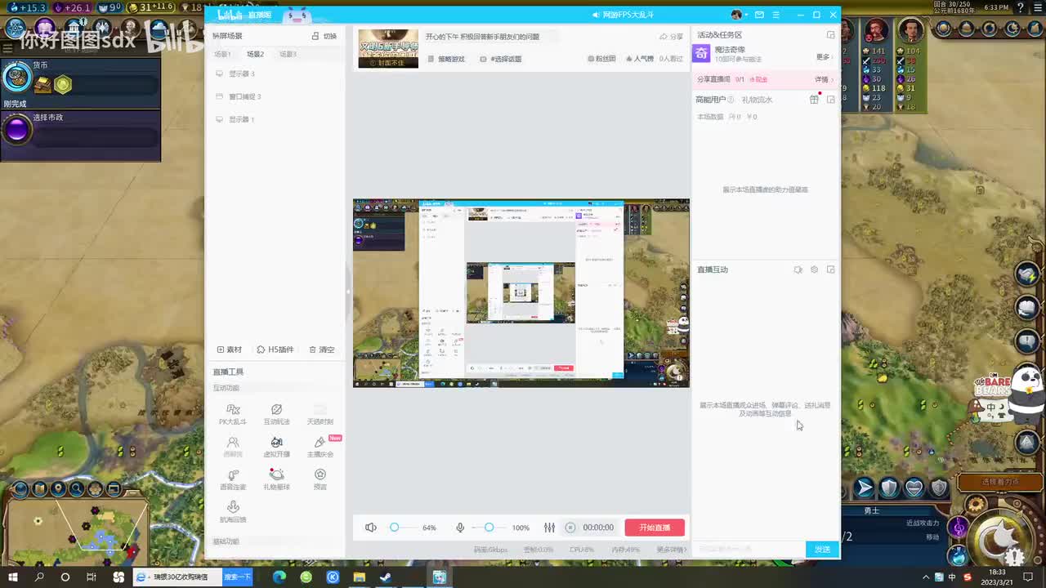Expand 更多 in the activity area

(825, 57)
